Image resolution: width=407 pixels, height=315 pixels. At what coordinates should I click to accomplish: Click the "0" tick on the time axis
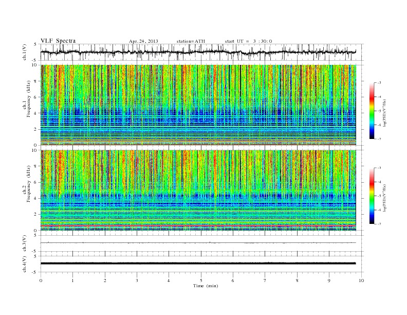(x=41, y=281)
